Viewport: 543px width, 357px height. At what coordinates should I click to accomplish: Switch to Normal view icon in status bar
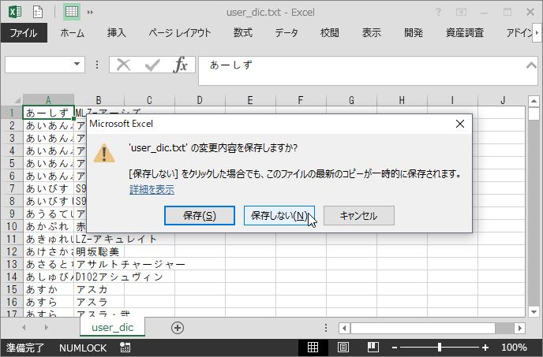click(313, 347)
